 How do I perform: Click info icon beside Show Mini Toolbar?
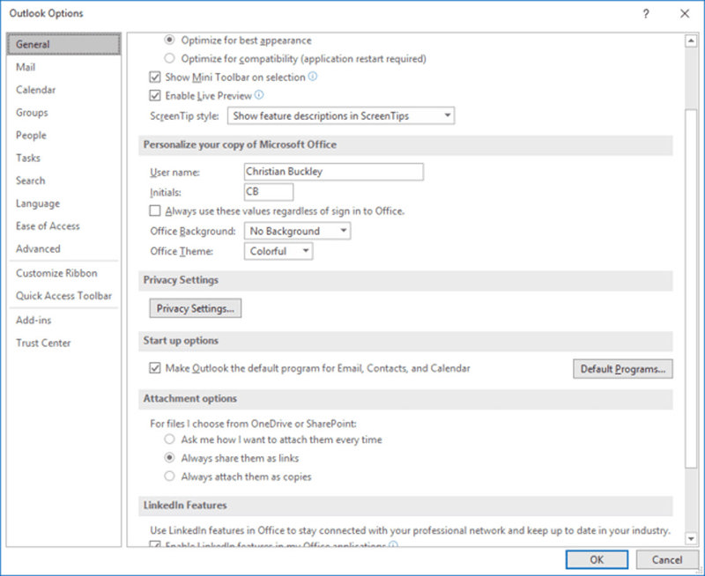(x=313, y=77)
